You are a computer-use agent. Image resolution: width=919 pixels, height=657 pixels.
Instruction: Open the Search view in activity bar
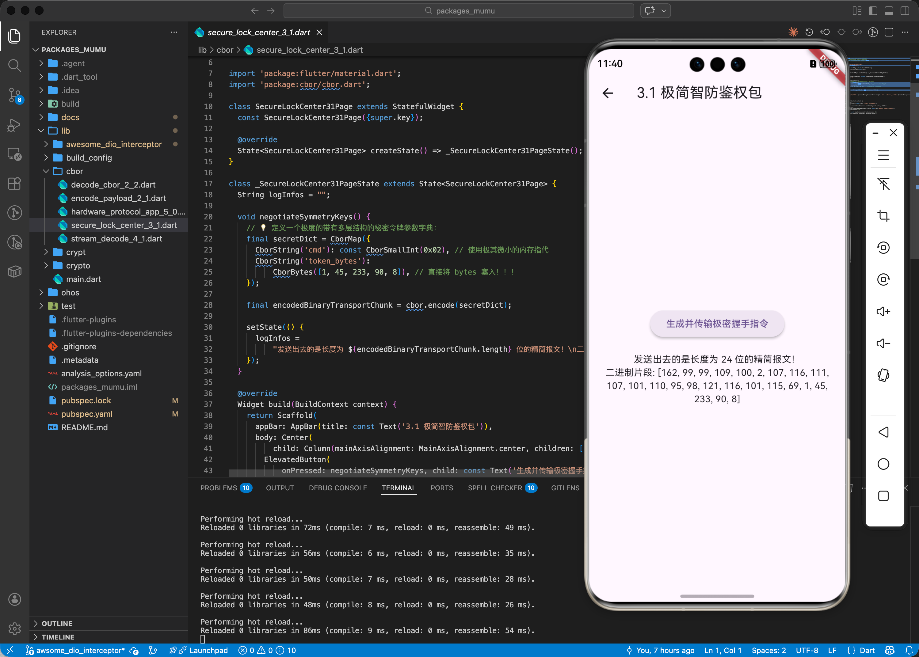[15, 65]
